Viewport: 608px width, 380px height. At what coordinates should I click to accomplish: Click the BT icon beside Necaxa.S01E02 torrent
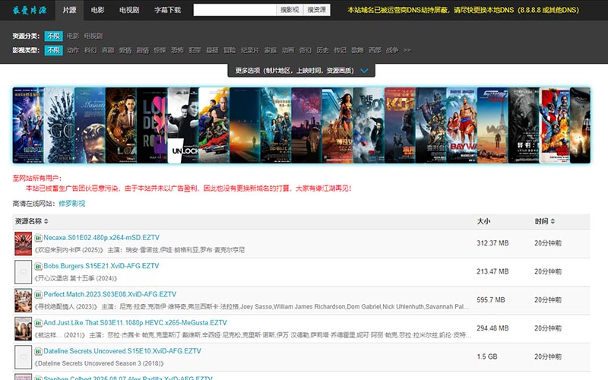pyautogui.click(x=39, y=238)
